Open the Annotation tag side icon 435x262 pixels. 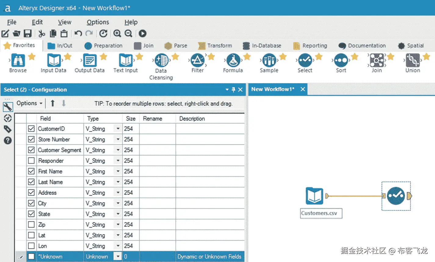pos(8,129)
